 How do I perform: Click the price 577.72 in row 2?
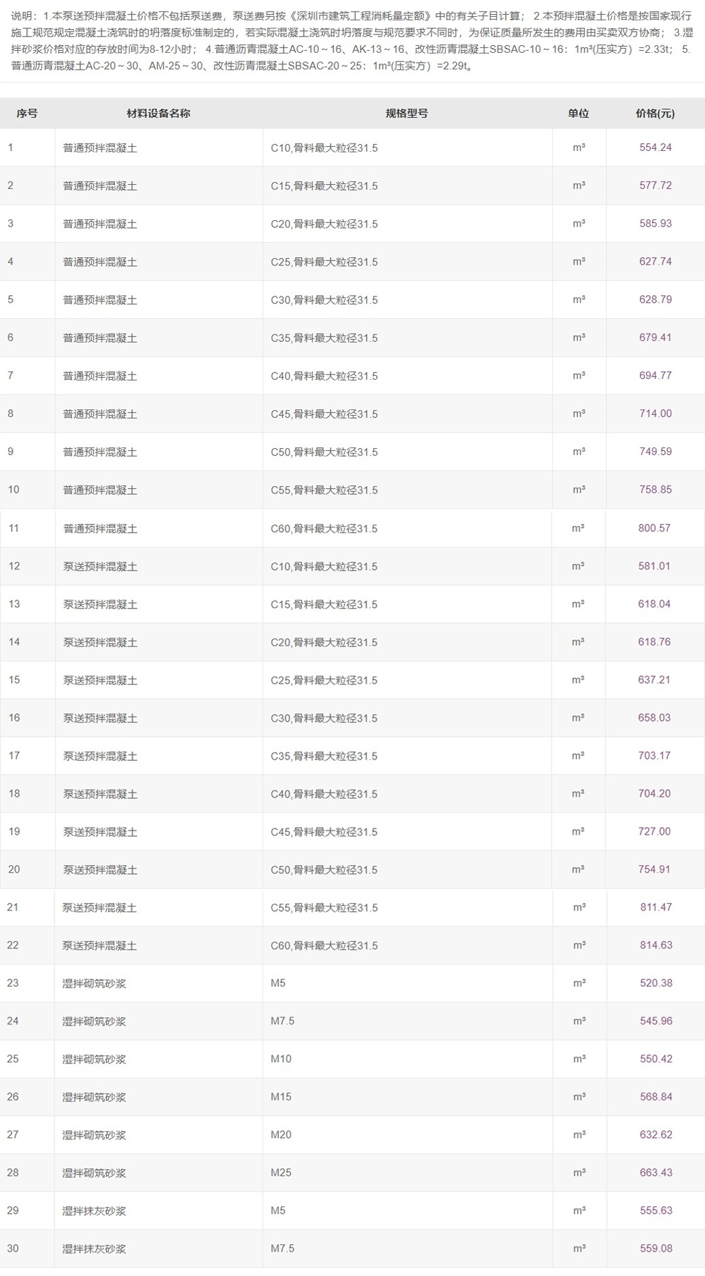click(x=655, y=185)
